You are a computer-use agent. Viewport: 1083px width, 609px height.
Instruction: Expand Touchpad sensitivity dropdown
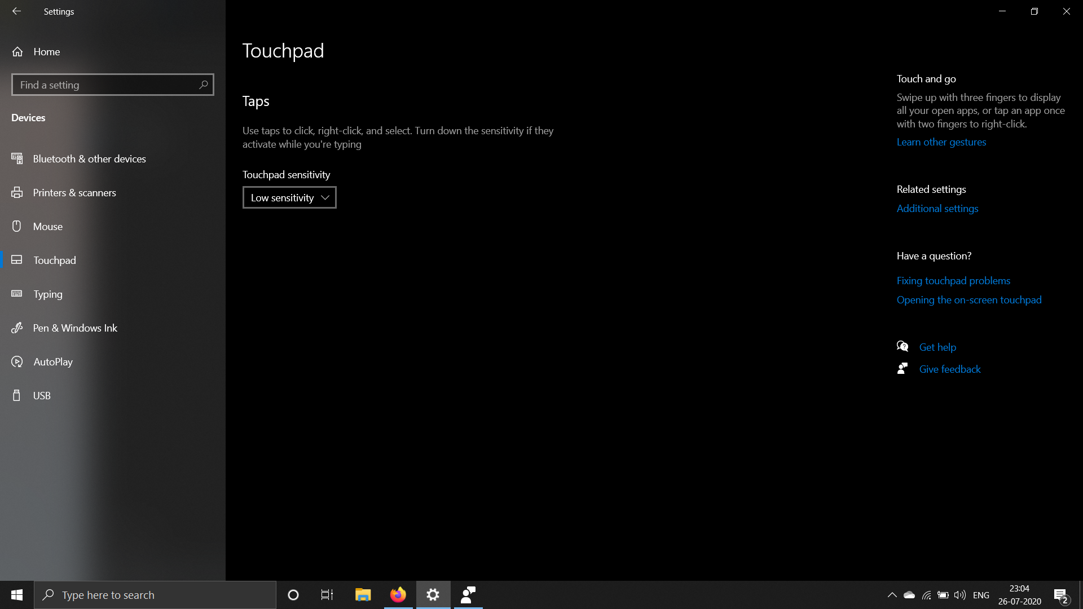[289, 198]
